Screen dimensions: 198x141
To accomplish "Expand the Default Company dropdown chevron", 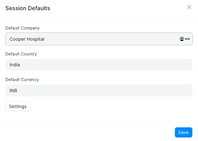I will [186, 39].
